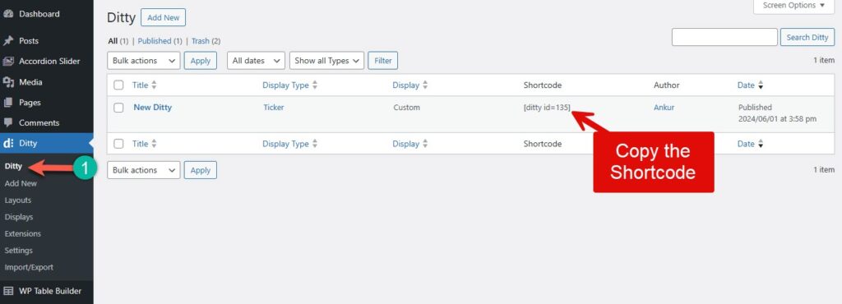Open the New Ditty title link
Screen dimensions: 842x304
(x=152, y=108)
